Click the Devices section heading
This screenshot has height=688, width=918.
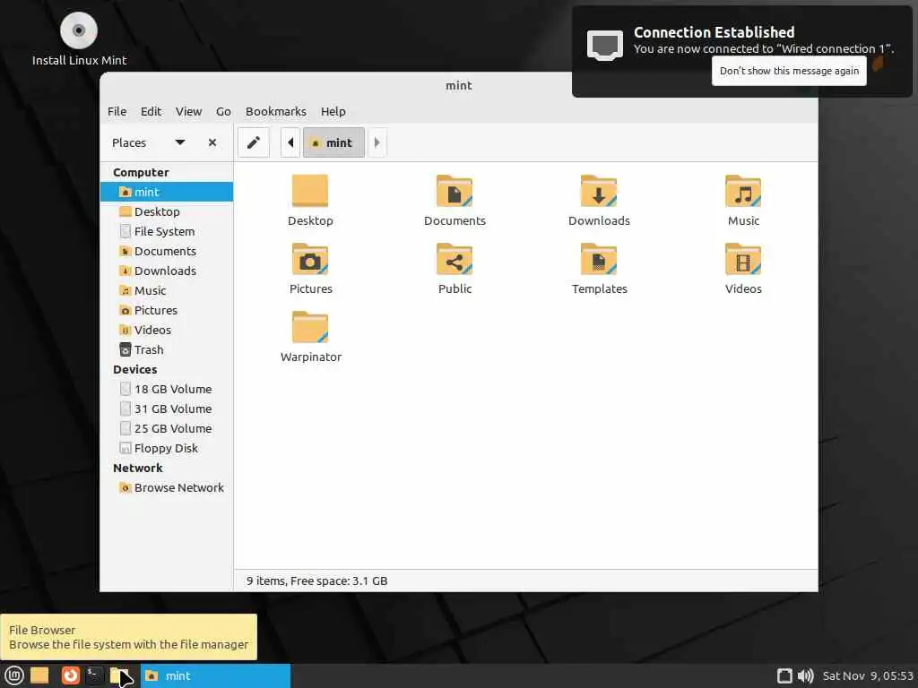[x=135, y=370]
